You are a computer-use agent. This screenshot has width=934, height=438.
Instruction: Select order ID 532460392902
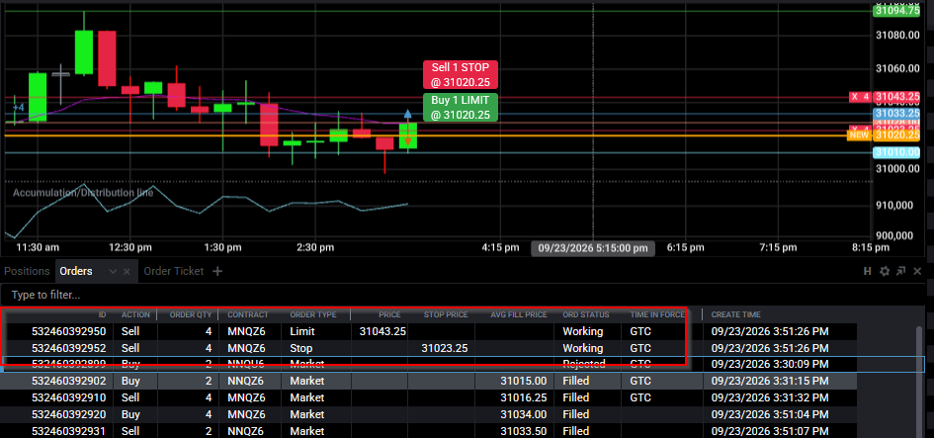[68, 381]
